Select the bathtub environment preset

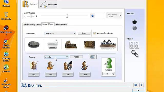[52, 44]
